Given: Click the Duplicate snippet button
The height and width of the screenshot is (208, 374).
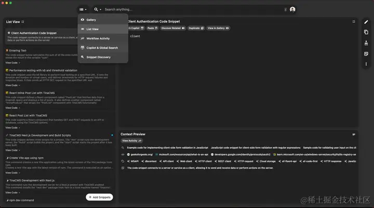Looking at the screenshot, I should [x=196, y=28].
